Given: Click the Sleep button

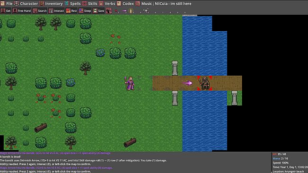Looking at the screenshot, I should click(85, 11).
